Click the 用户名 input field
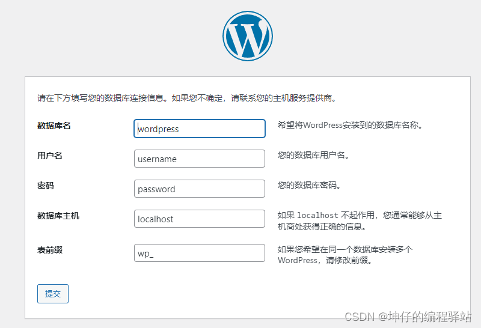481x328 pixels. pyautogui.click(x=200, y=159)
